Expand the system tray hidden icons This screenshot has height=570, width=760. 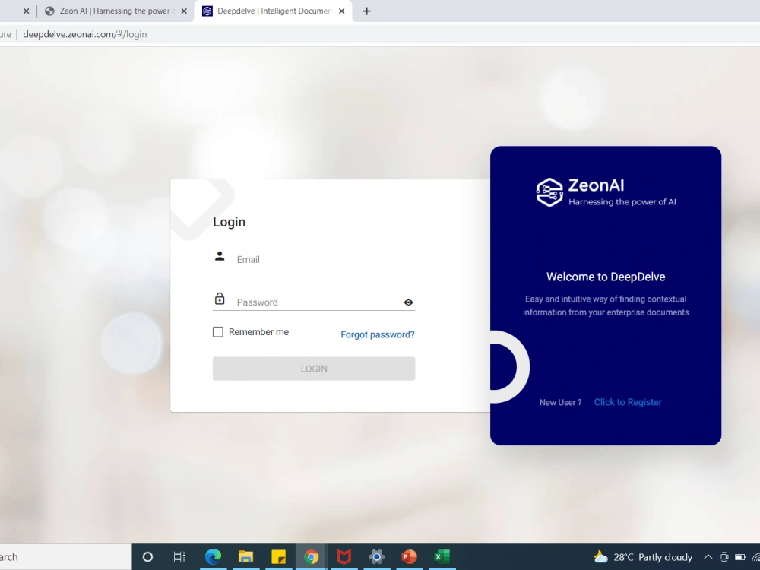[x=708, y=557]
